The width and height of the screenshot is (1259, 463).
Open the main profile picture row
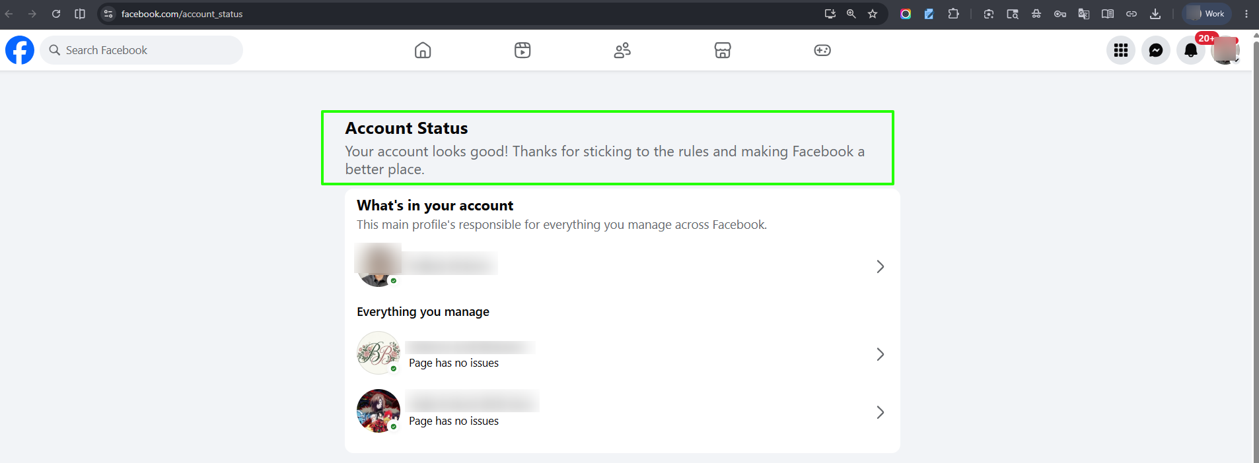click(x=622, y=265)
